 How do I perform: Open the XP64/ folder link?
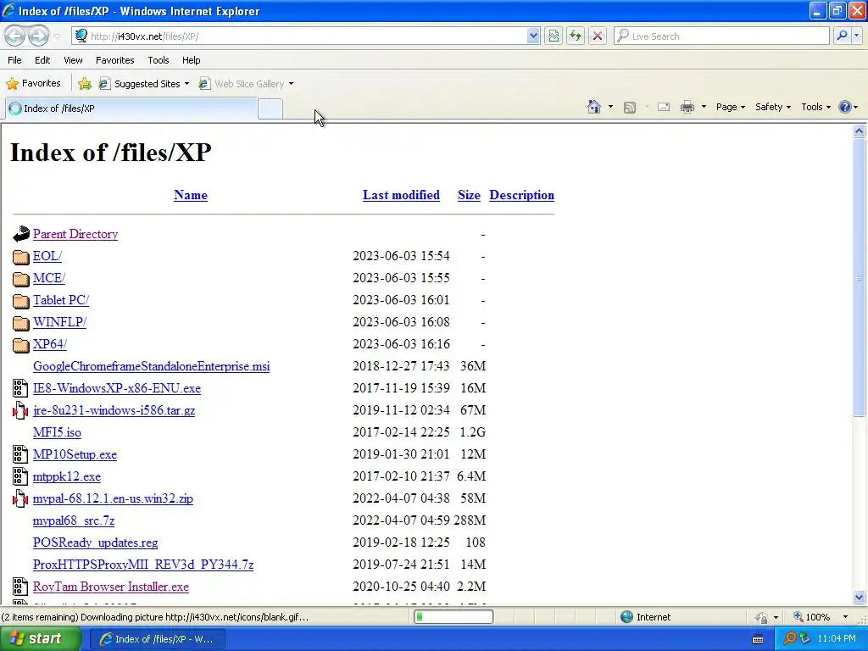(x=50, y=344)
